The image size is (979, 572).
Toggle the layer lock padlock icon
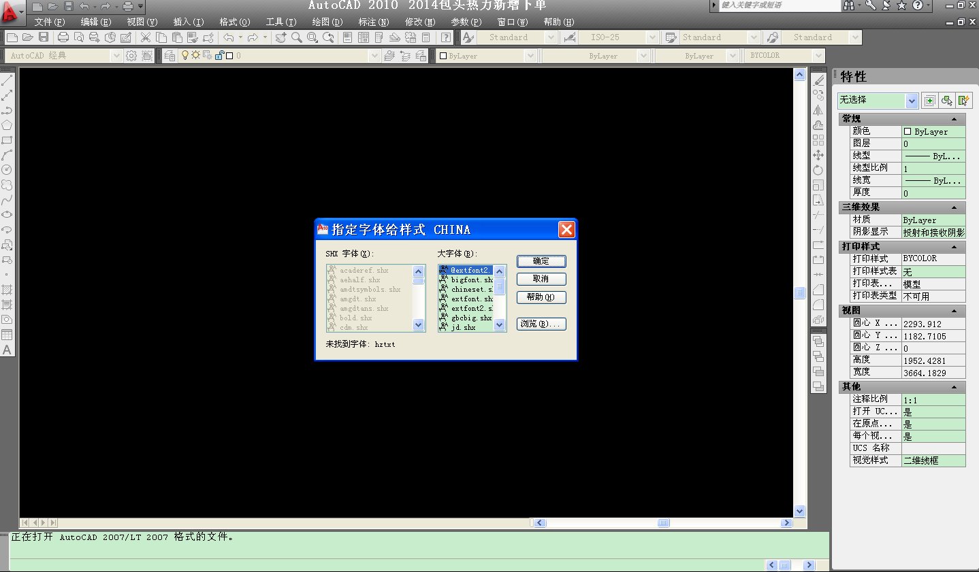219,56
